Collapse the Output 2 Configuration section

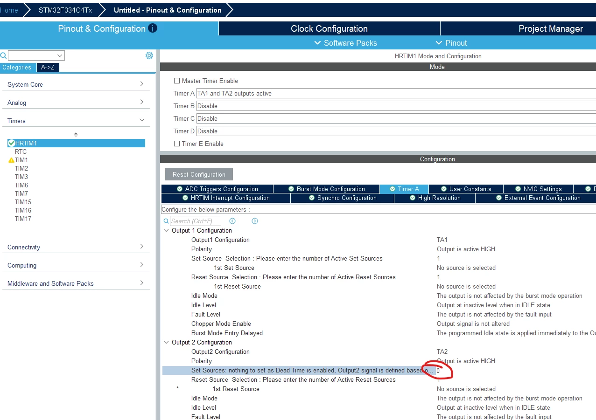[x=166, y=342]
